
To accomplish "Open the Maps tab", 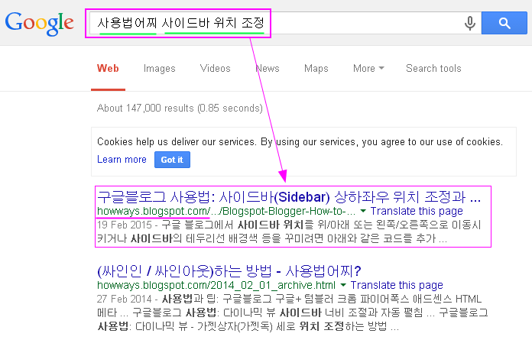I will click(316, 69).
